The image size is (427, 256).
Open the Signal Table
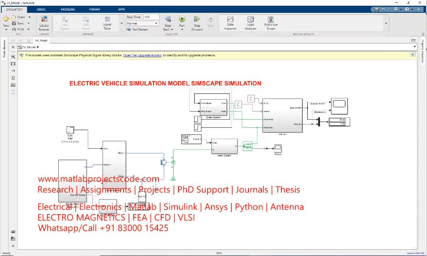click(x=107, y=22)
